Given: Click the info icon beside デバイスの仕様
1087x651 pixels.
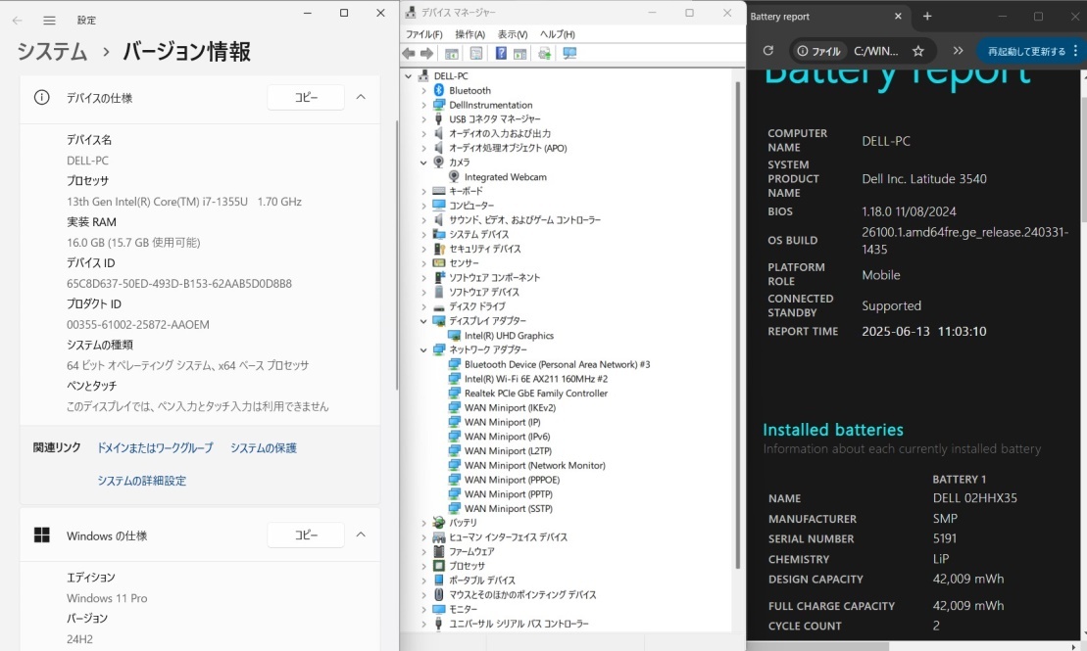Looking at the screenshot, I should (x=41, y=98).
